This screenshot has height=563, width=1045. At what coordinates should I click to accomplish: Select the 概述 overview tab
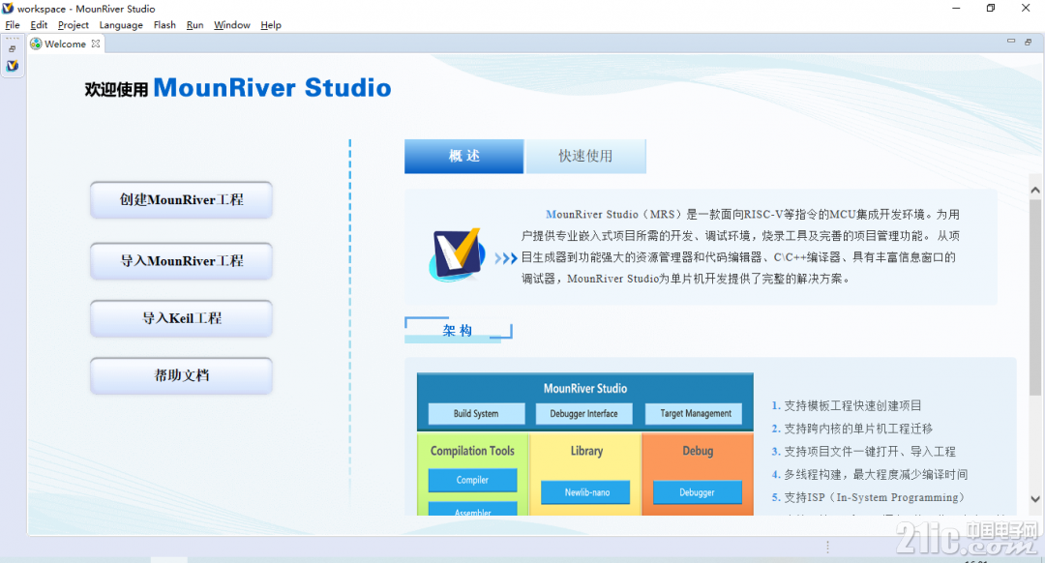click(463, 156)
